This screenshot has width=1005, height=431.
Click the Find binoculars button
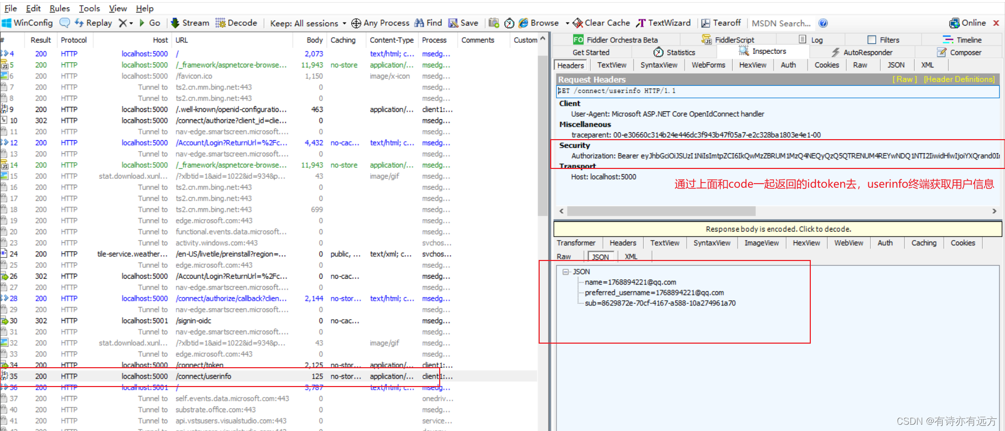coord(428,23)
